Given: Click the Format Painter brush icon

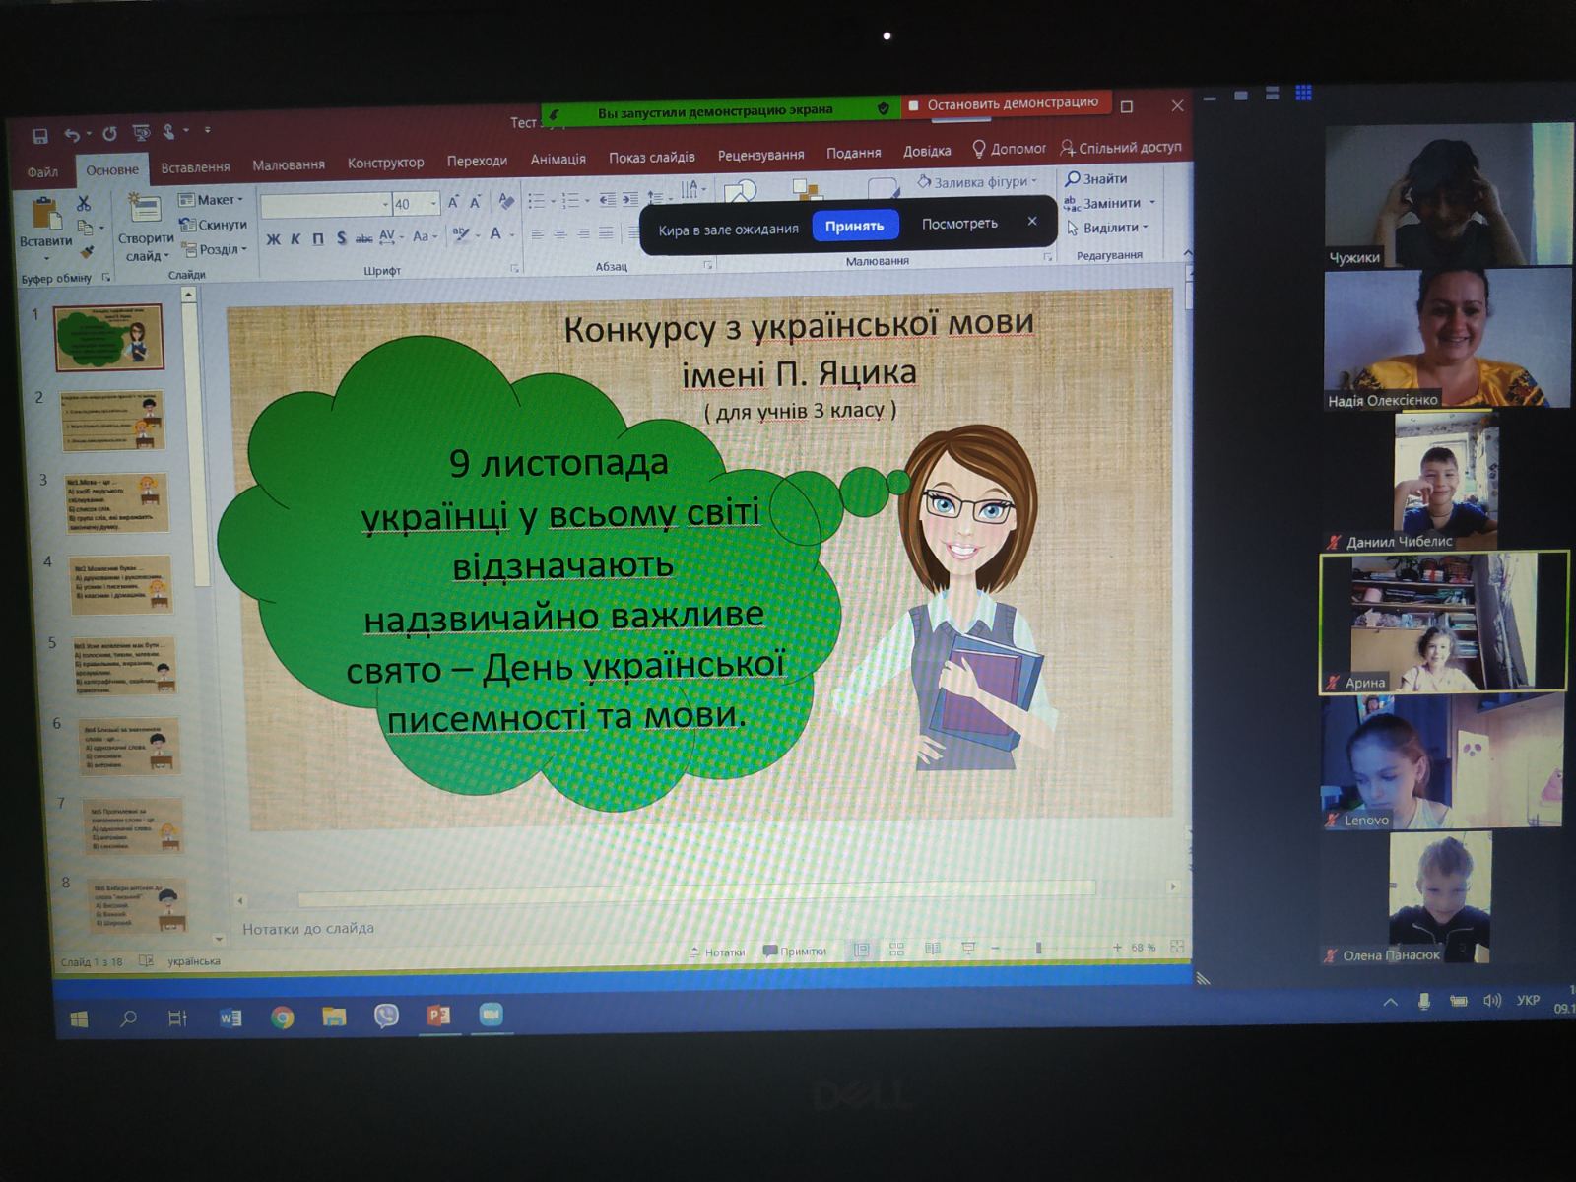Looking at the screenshot, I should pyautogui.click(x=87, y=252).
